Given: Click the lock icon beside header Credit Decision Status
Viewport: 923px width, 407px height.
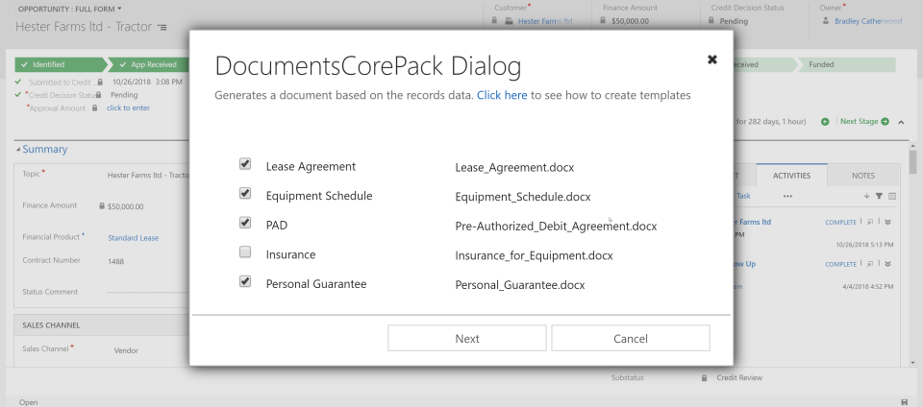Looking at the screenshot, I should 711,20.
